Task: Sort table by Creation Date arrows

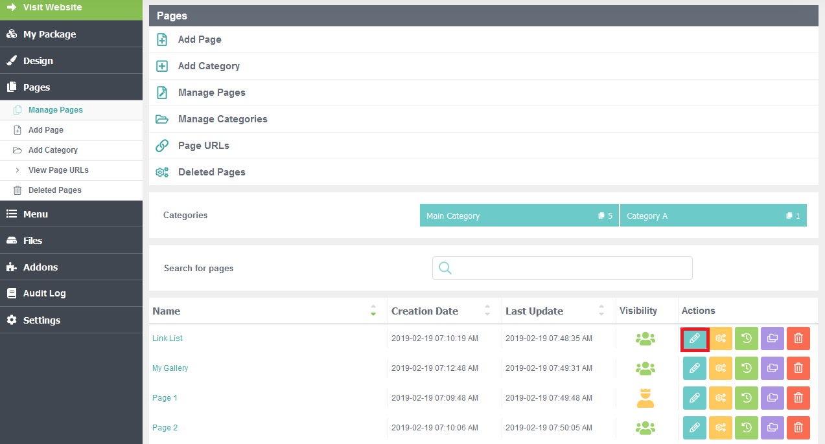Action: 487,311
